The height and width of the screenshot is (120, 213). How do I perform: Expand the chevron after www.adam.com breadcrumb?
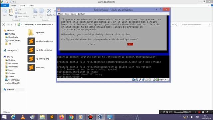[x=53, y=24]
